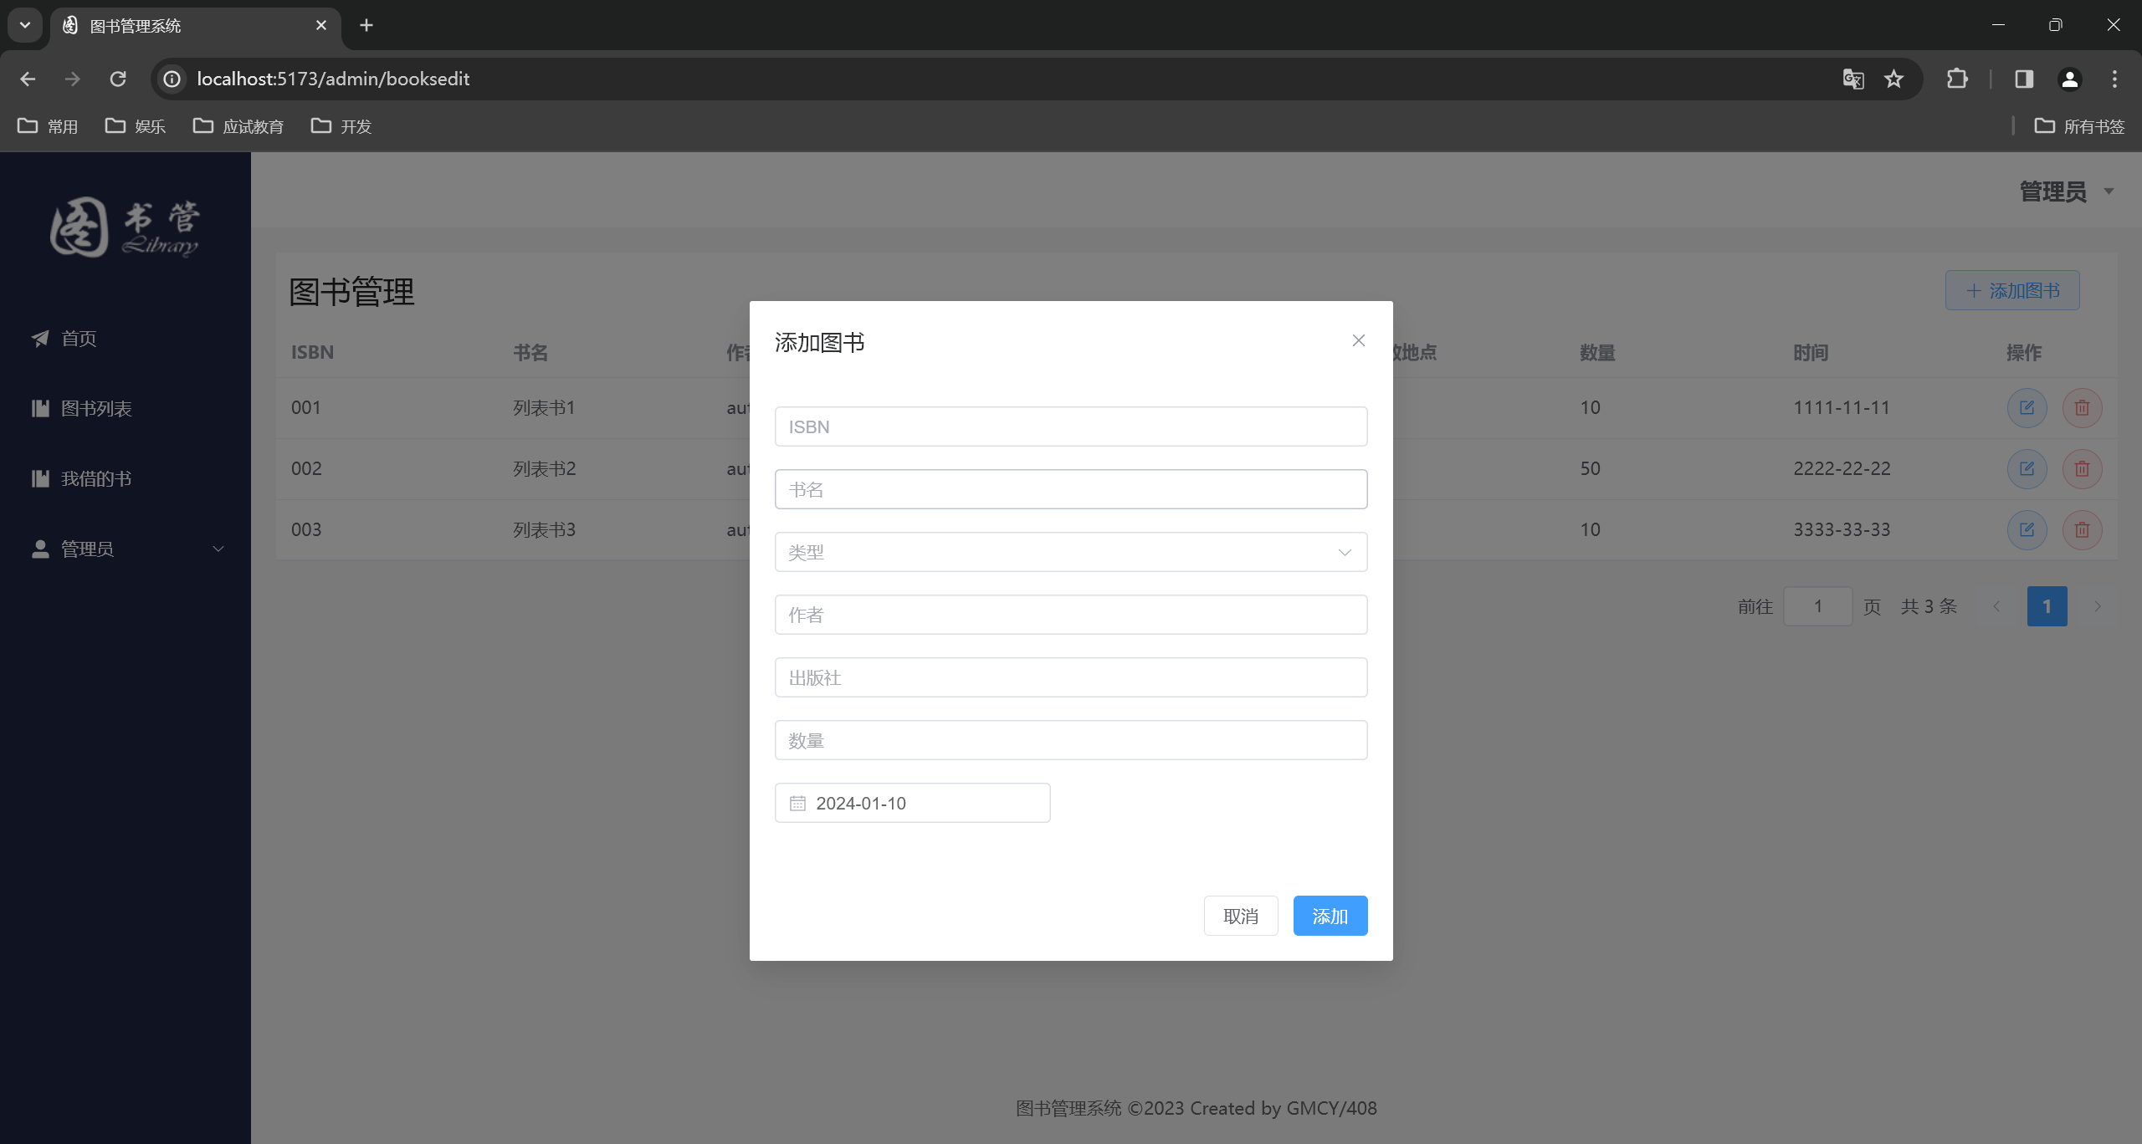
Task: Click the 列表书1 table cell
Action: point(544,407)
